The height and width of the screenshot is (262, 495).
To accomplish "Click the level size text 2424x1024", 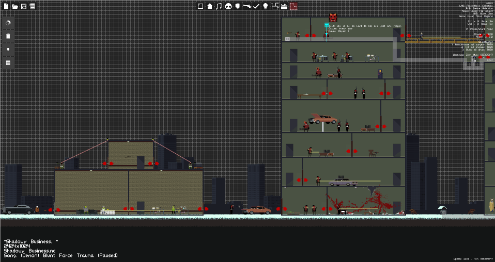I will tap(17, 246).
